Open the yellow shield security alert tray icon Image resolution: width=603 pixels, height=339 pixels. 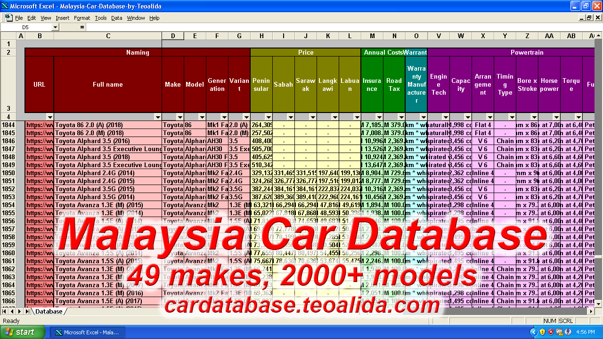coord(542,332)
